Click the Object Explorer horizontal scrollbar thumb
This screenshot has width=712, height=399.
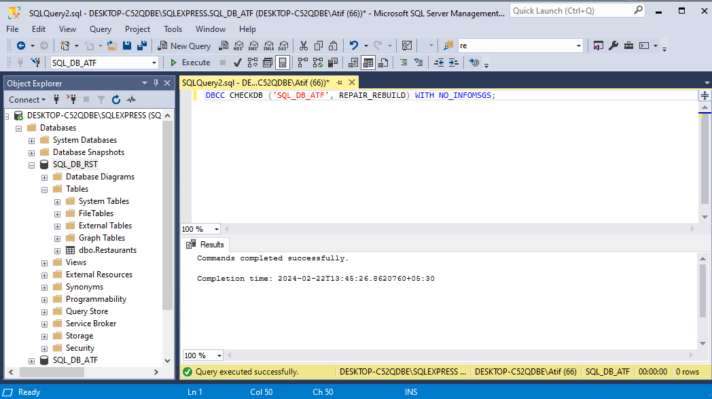pyautogui.click(x=52, y=372)
